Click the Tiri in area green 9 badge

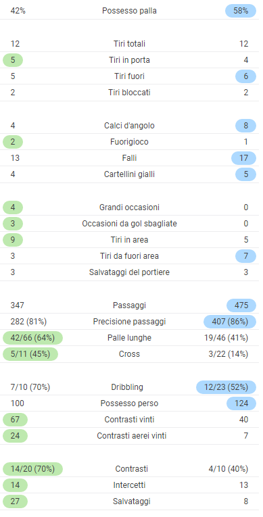tap(13, 240)
